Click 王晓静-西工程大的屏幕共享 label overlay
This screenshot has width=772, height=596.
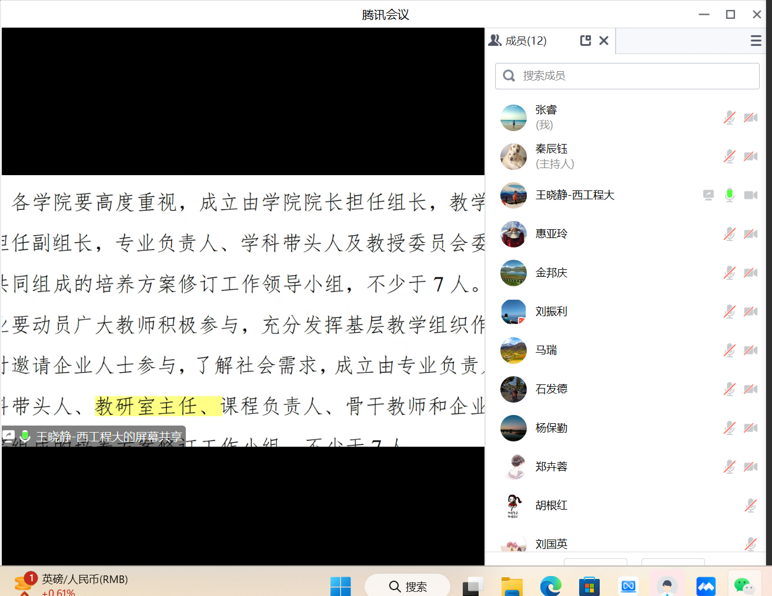coord(109,437)
